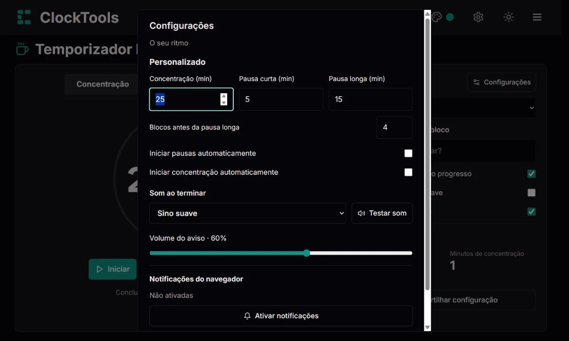This screenshot has height=341, width=569.
Task: Toggle the third checked checkbox in background panel
Action: (x=532, y=212)
